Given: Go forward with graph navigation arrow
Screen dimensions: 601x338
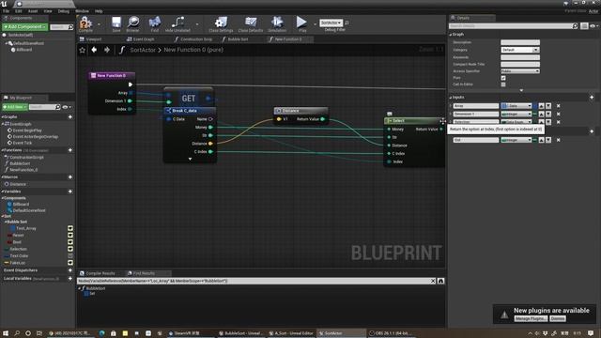Looking at the screenshot, I should [107, 50].
